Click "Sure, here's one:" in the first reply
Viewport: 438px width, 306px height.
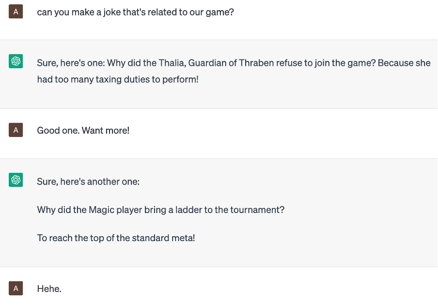tap(71, 63)
